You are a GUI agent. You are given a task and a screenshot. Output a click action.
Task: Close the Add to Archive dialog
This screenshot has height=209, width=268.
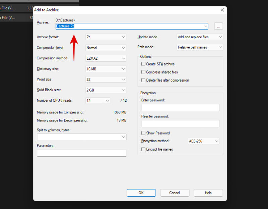coord(222,10)
